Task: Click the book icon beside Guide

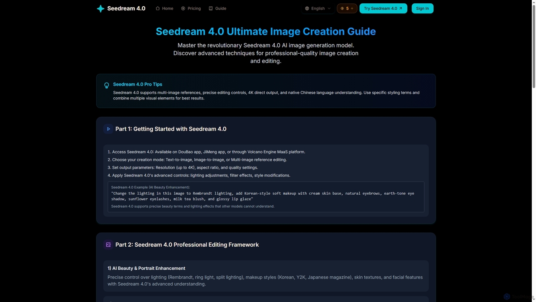Action: 211,8
